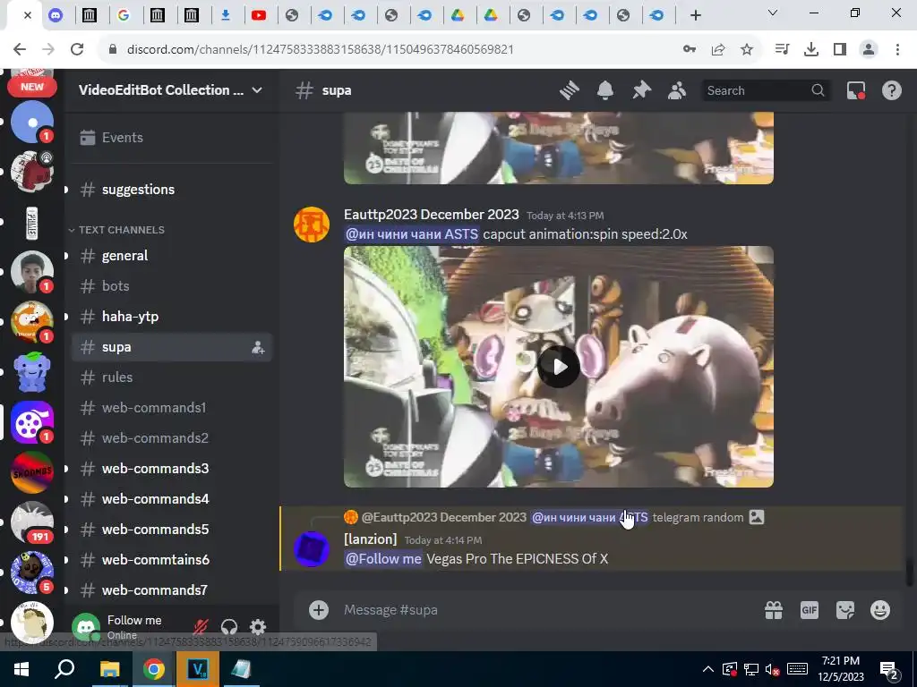Screen dimensions: 917x687
Task: Open the sticker picker icon
Action: [x=845, y=610]
